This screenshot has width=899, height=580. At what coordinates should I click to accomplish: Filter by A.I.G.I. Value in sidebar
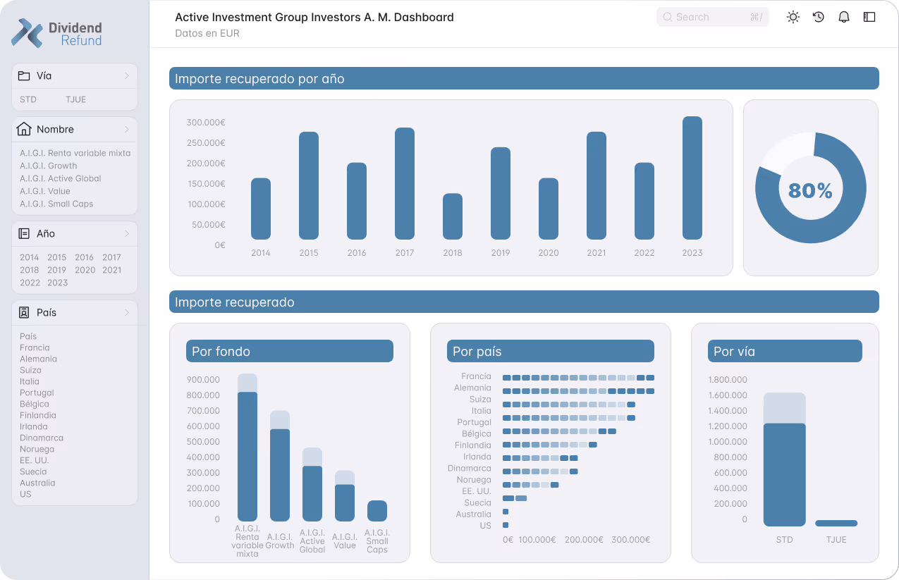pos(45,191)
